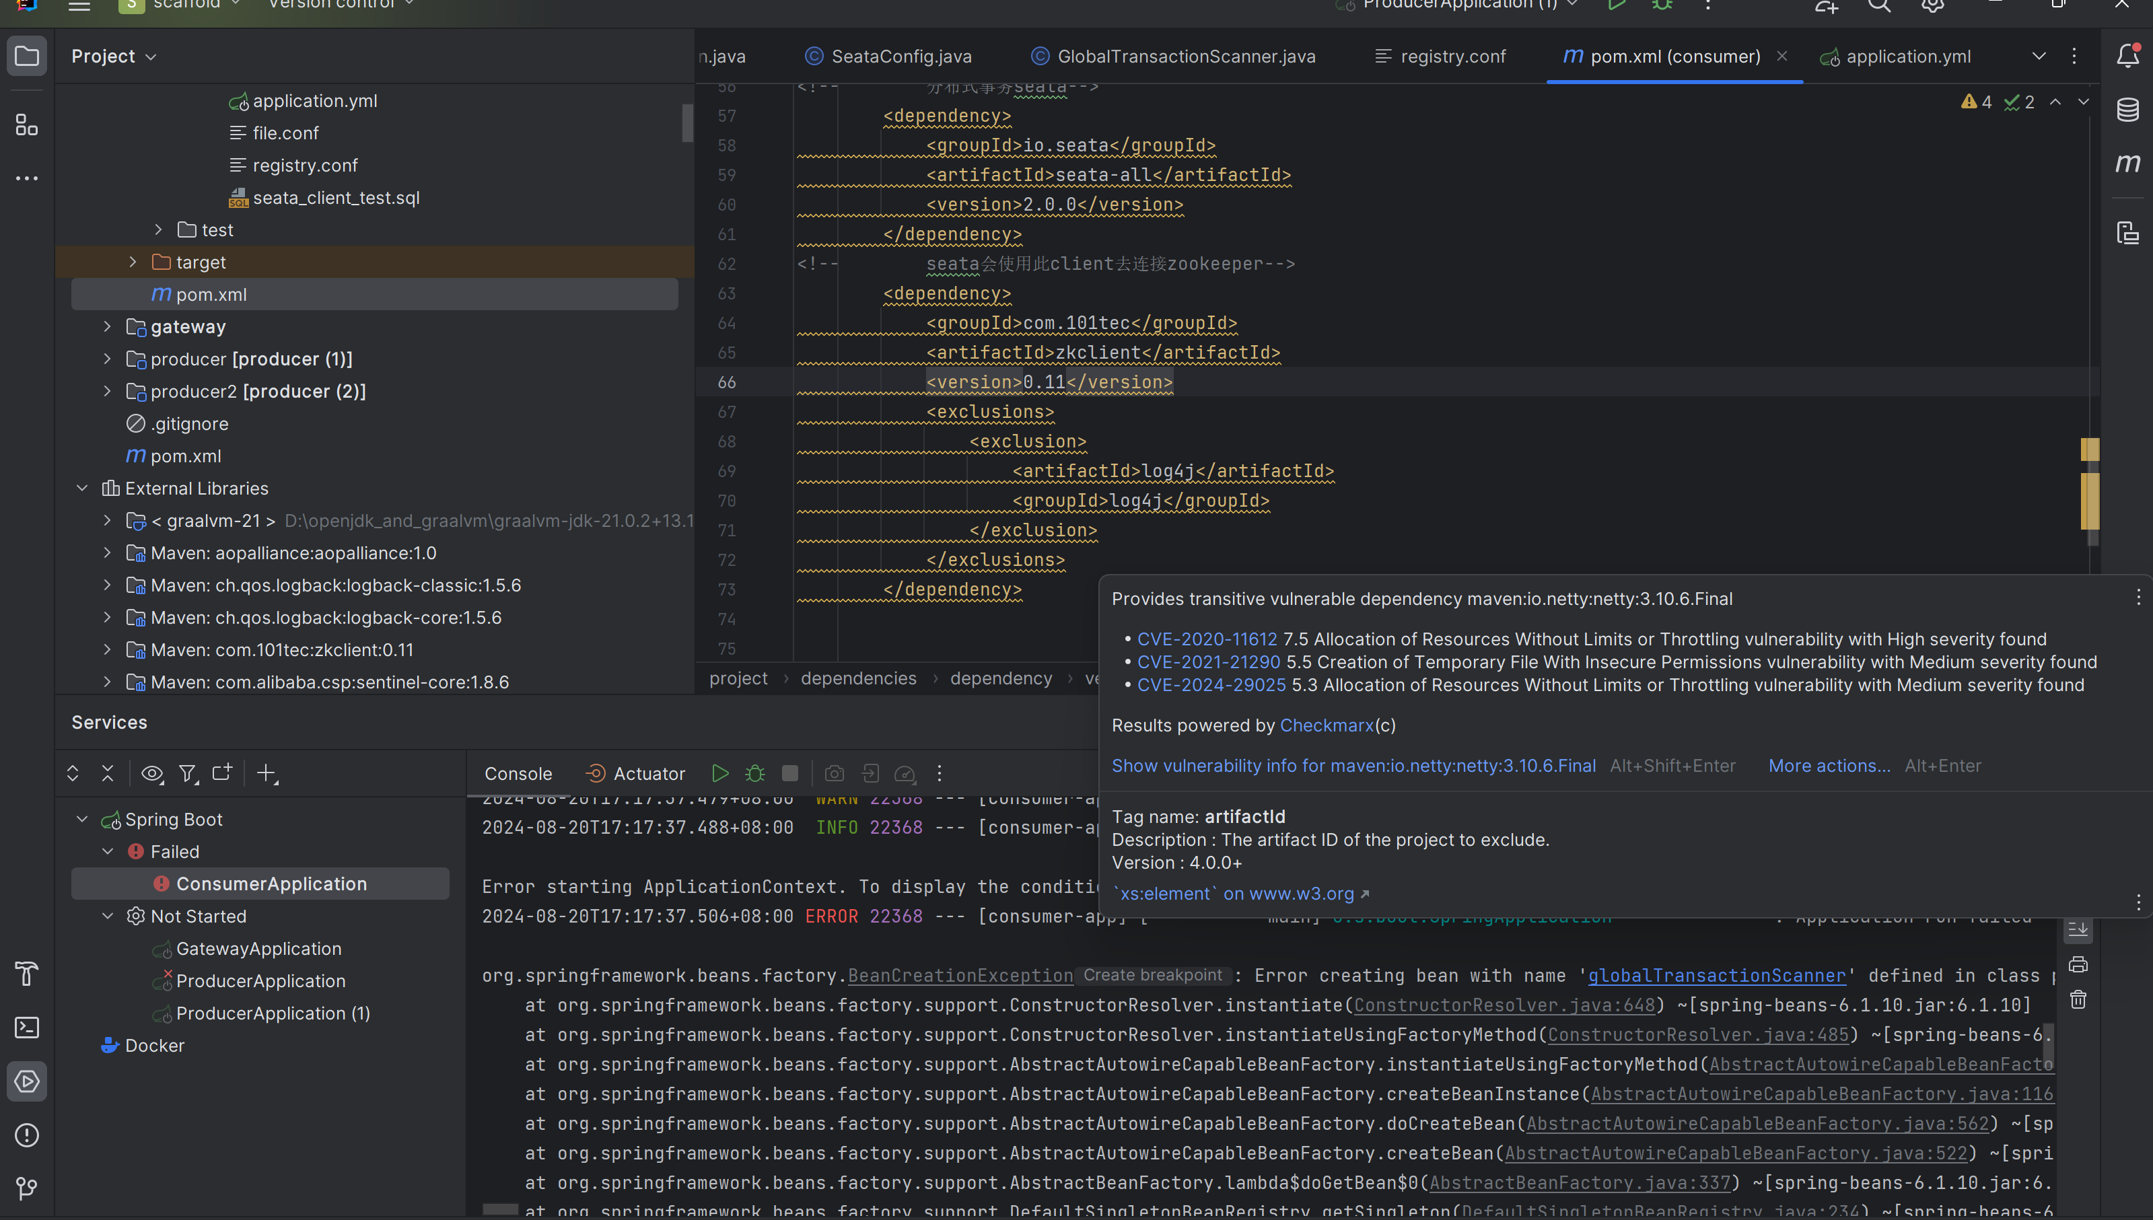Collapse all services in Services toolbar
The image size is (2153, 1220).
(x=107, y=773)
